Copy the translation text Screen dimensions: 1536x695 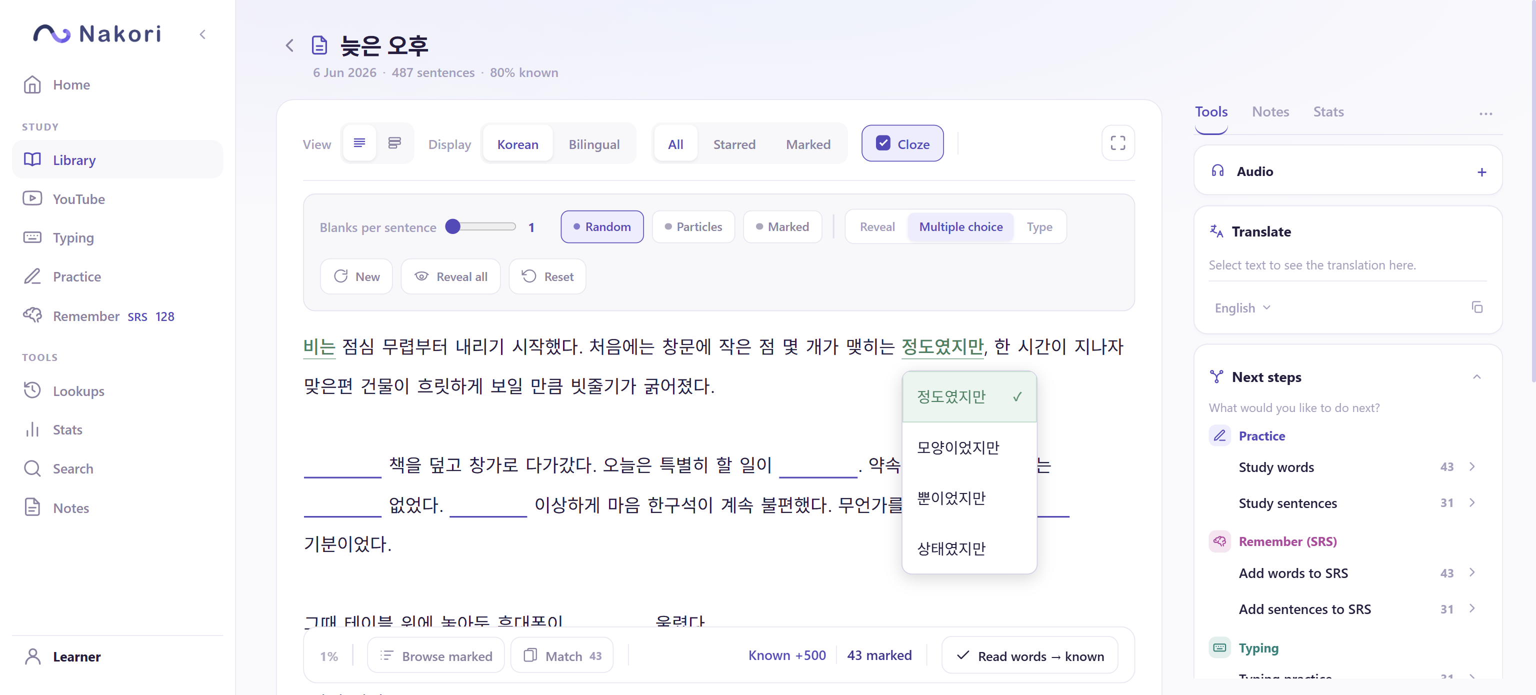click(x=1476, y=307)
